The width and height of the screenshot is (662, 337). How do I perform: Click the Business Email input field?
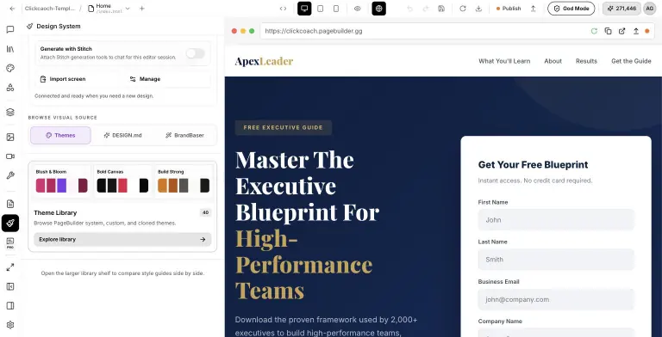[x=556, y=299]
